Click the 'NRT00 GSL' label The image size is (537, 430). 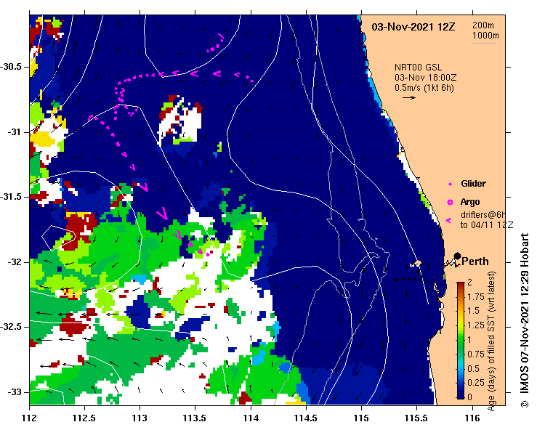pyautogui.click(x=418, y=68)
